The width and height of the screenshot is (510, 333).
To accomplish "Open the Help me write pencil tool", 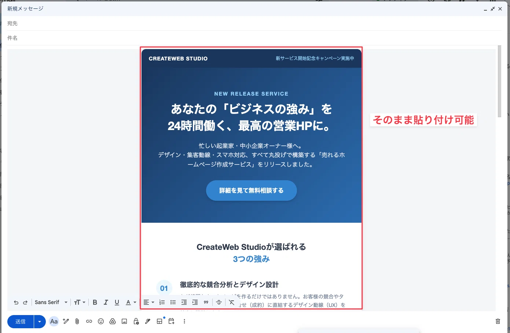I will point(66,321).
